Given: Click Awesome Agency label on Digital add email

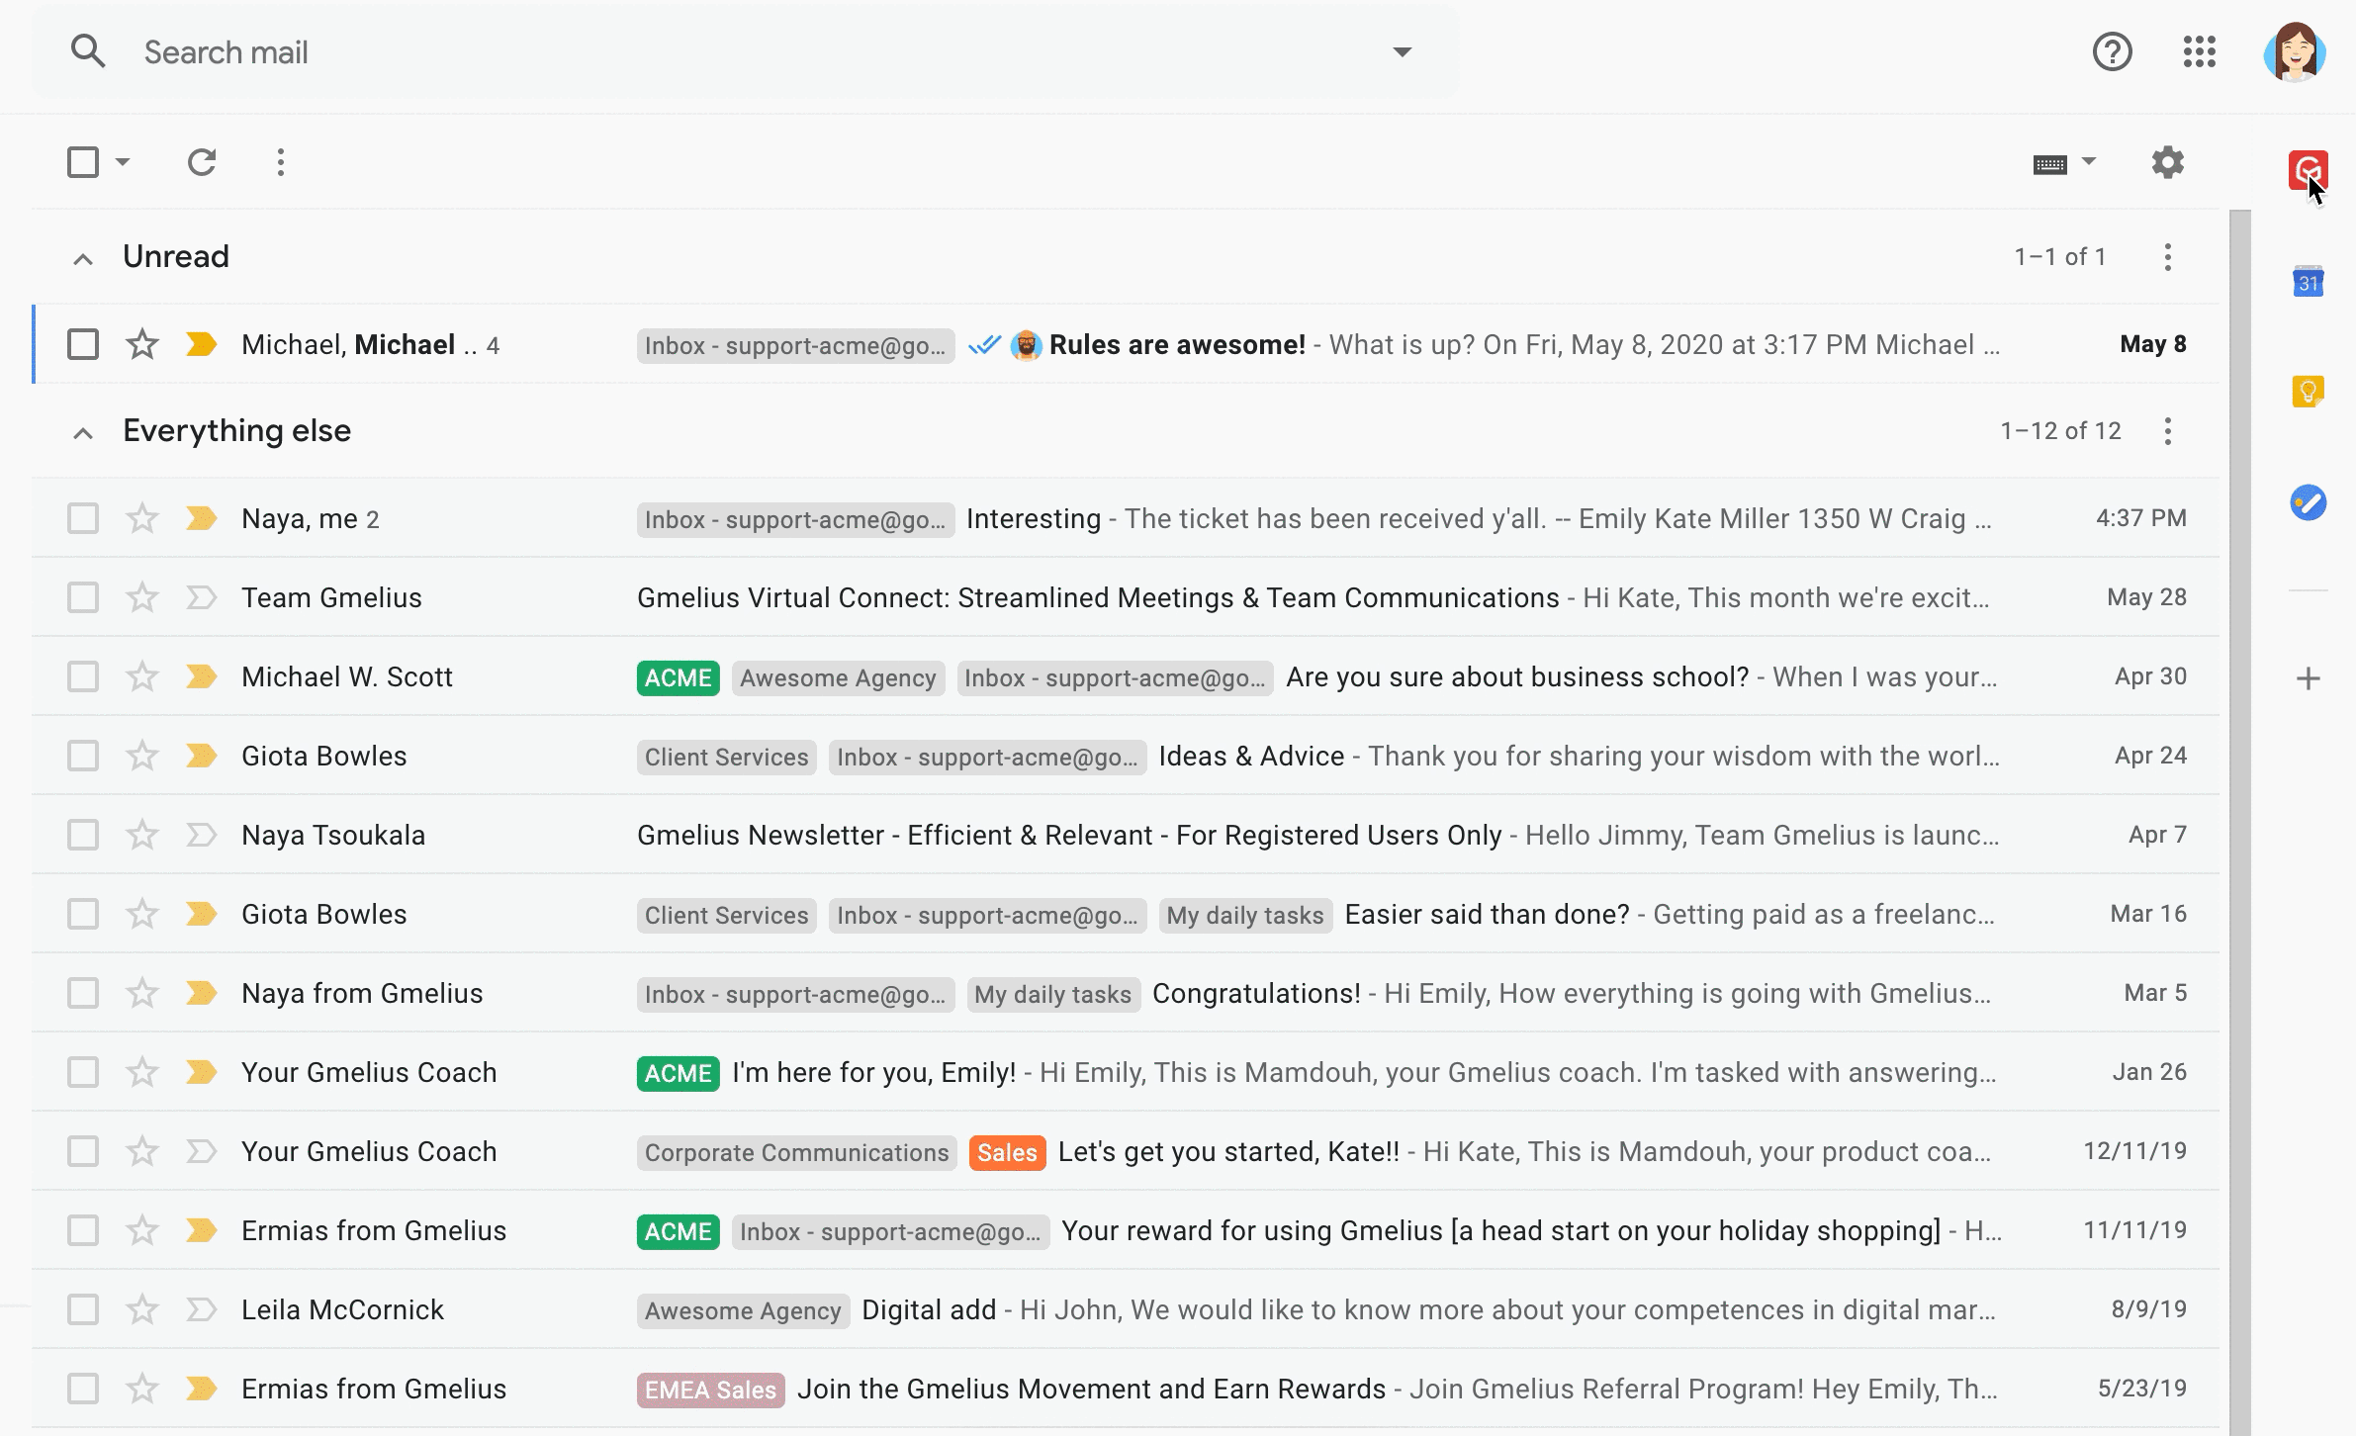Looking at the screenshot, I should point(743,1310).
